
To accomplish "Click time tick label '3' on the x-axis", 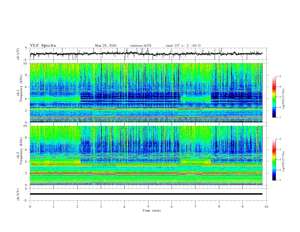I will click(x=101, y=207).
